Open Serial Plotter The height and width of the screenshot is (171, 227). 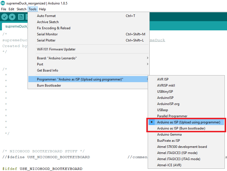coord(88,40)
